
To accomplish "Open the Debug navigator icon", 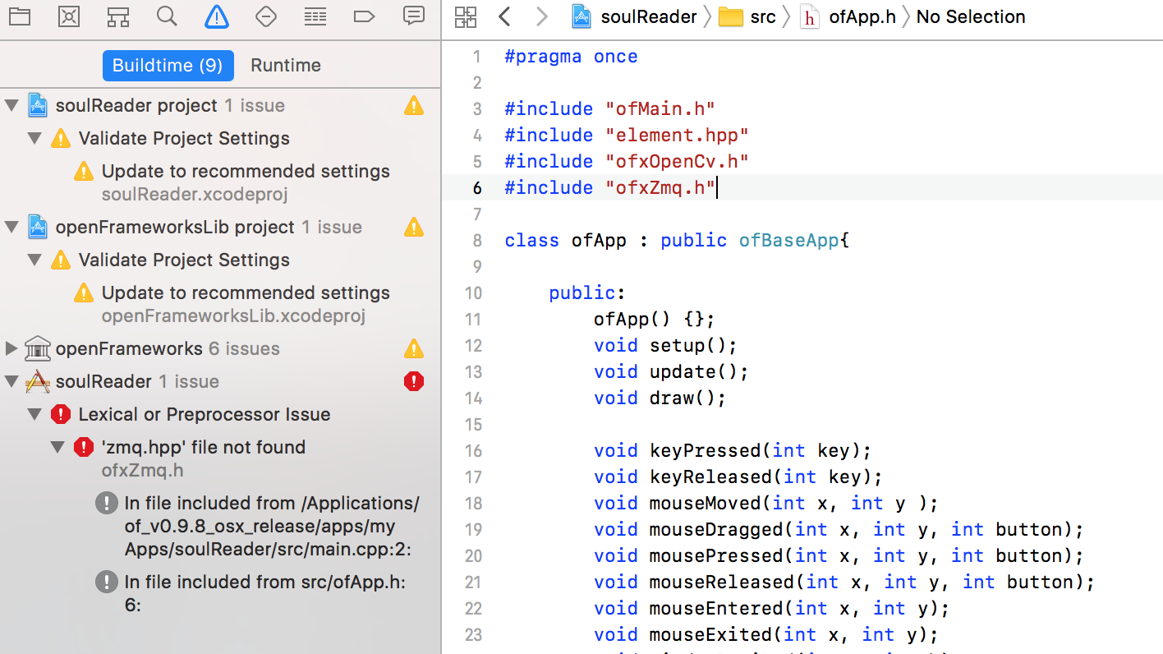I will pyautogui.click(x=315, y=16).
